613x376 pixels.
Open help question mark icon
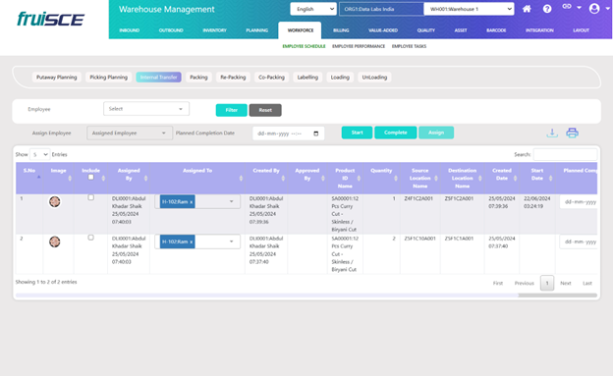(547, 9)
